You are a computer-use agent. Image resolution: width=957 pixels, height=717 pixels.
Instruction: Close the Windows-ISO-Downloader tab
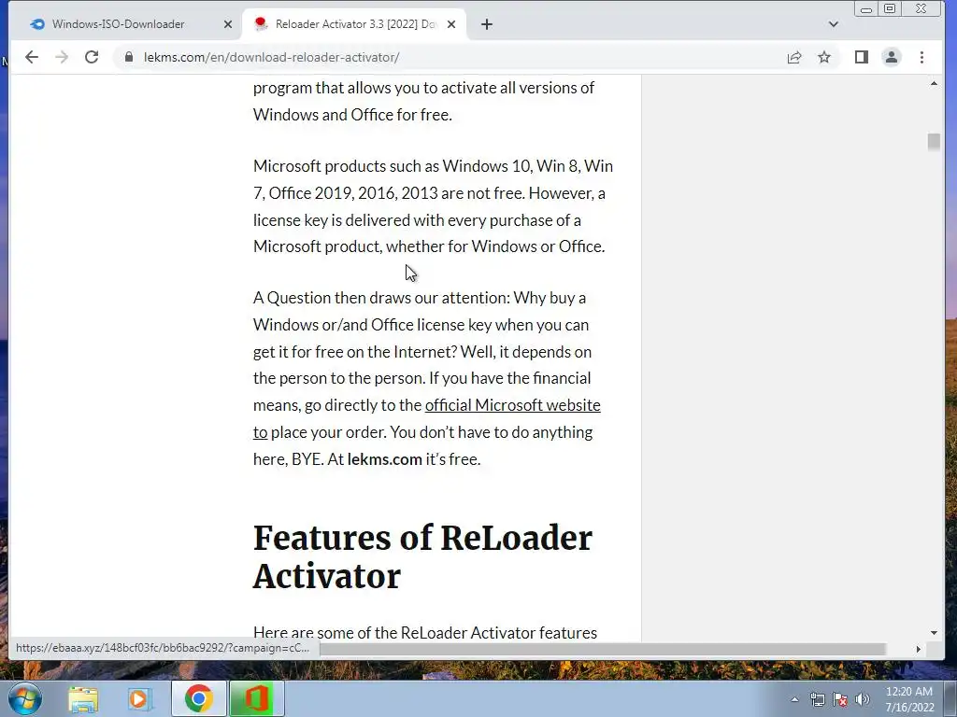(228, 24)
